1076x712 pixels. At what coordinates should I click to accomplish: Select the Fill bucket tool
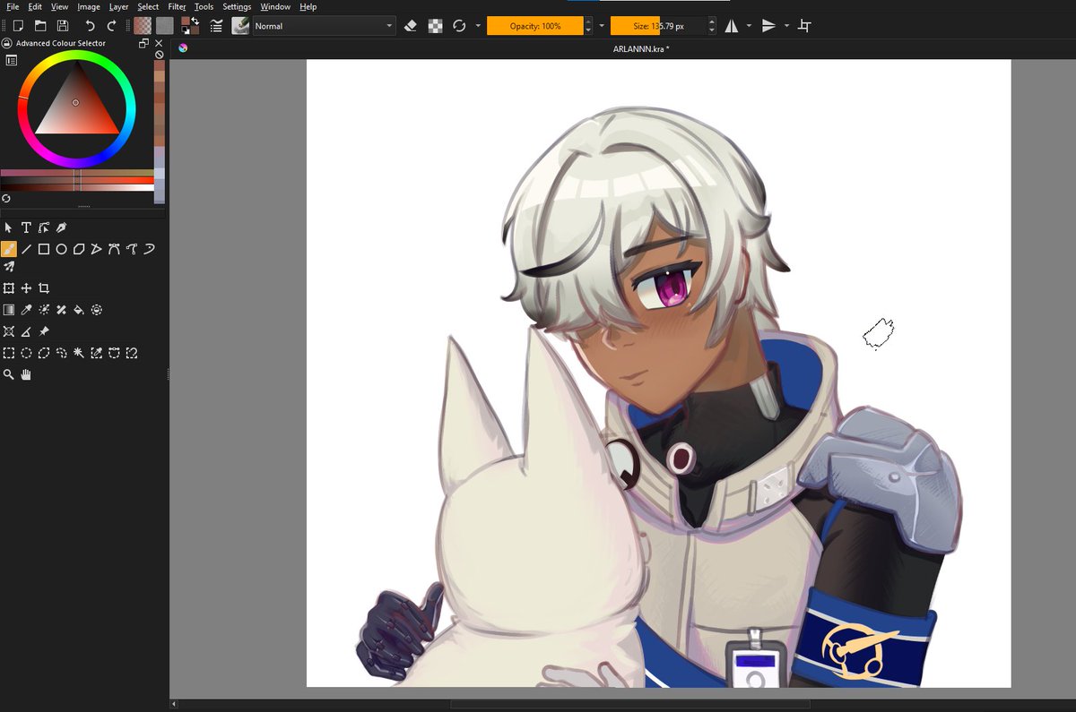tap(79, 310)
